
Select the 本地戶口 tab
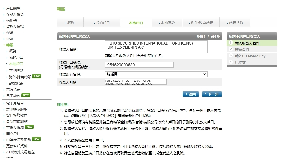pyautogui.click(x=136, y=22)
